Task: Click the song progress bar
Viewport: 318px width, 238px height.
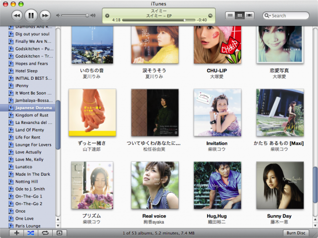Action: coord(159,20)
